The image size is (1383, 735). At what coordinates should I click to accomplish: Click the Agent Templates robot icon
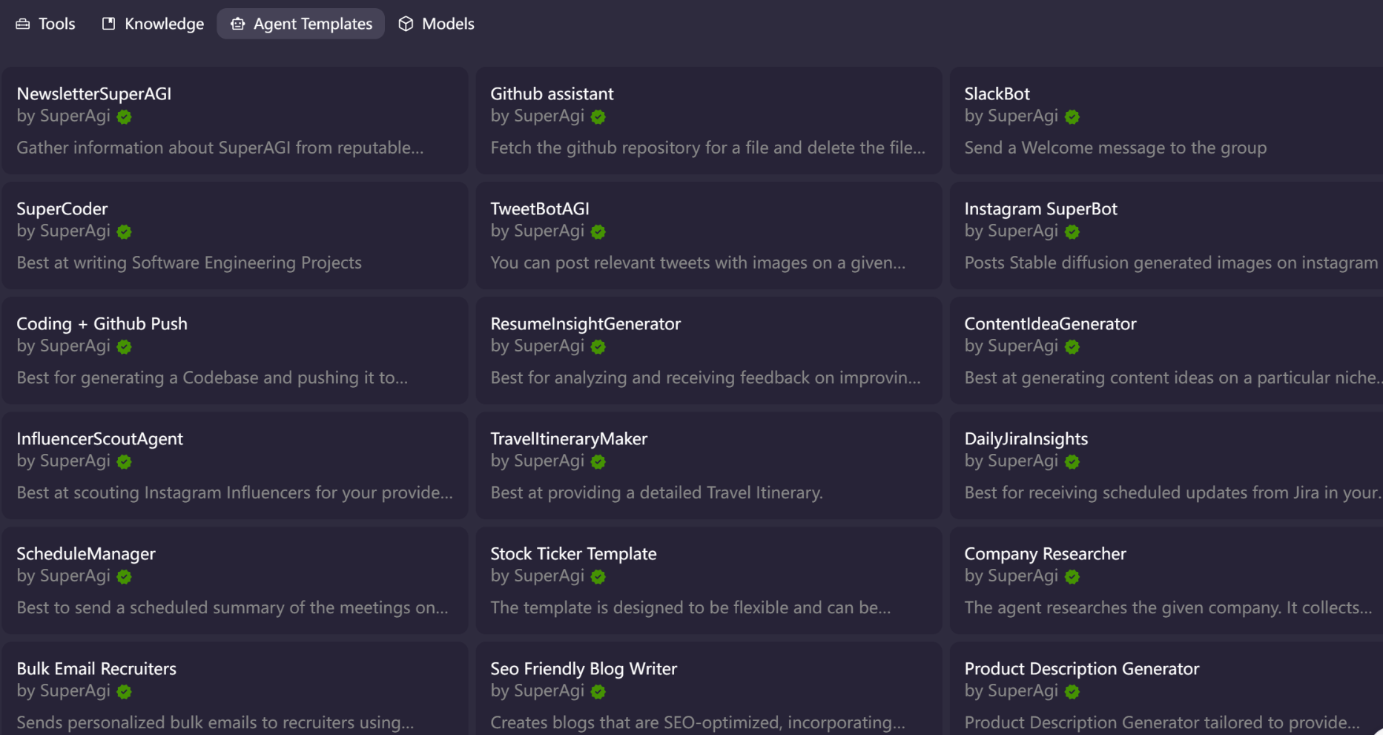click(237, 24)
